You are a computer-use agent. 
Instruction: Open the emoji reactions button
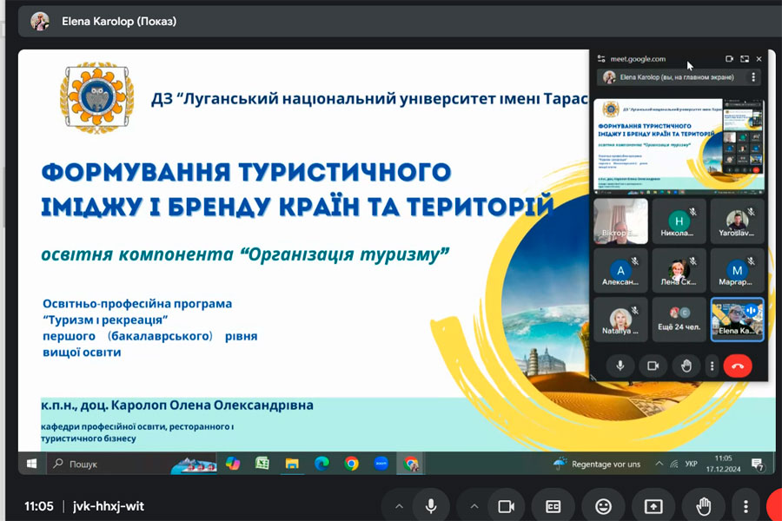(603, 506)
